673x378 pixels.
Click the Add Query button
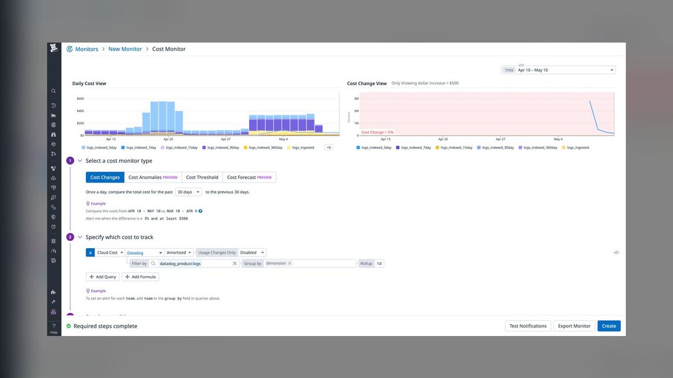click(102, 277)
